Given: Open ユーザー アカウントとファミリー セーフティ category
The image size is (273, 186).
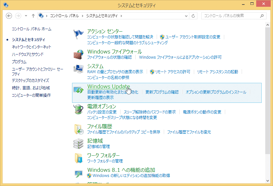Looking at the screenshot, I should pos(37,72).
